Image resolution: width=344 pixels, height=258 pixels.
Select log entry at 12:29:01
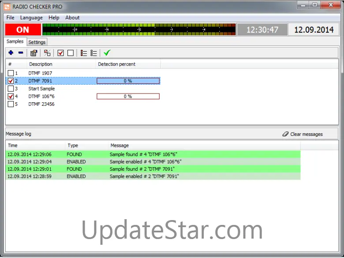tap(153, 169)
